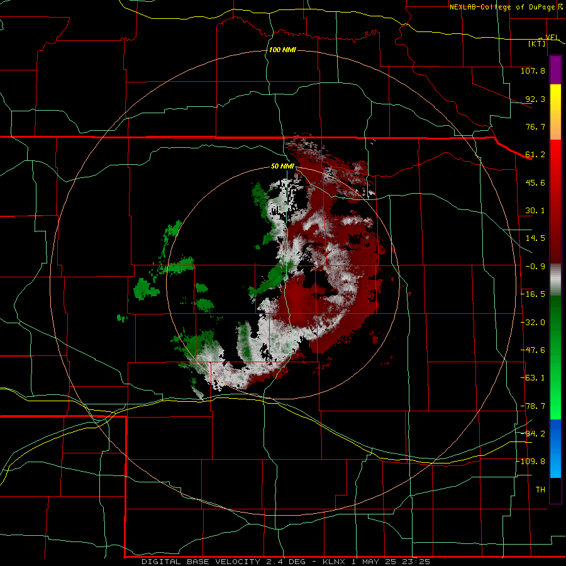Click the 14.5 value on the velocity scale
This screenshot has height=566, width=566.
coord(535,238)
